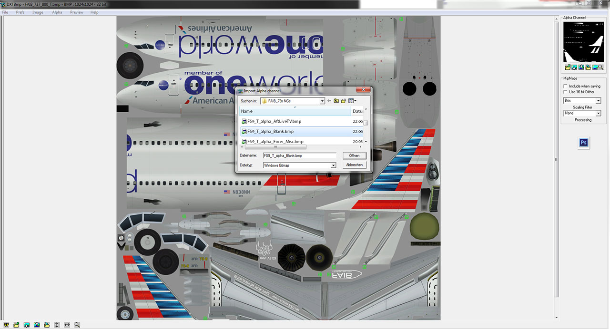Open the Box scaling filter dropdown
Image resolution: width=610 pixels, height=329 pixels.
point(599,101)
